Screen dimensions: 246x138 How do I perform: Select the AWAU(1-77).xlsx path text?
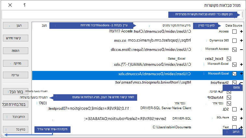tap(152, 64)
